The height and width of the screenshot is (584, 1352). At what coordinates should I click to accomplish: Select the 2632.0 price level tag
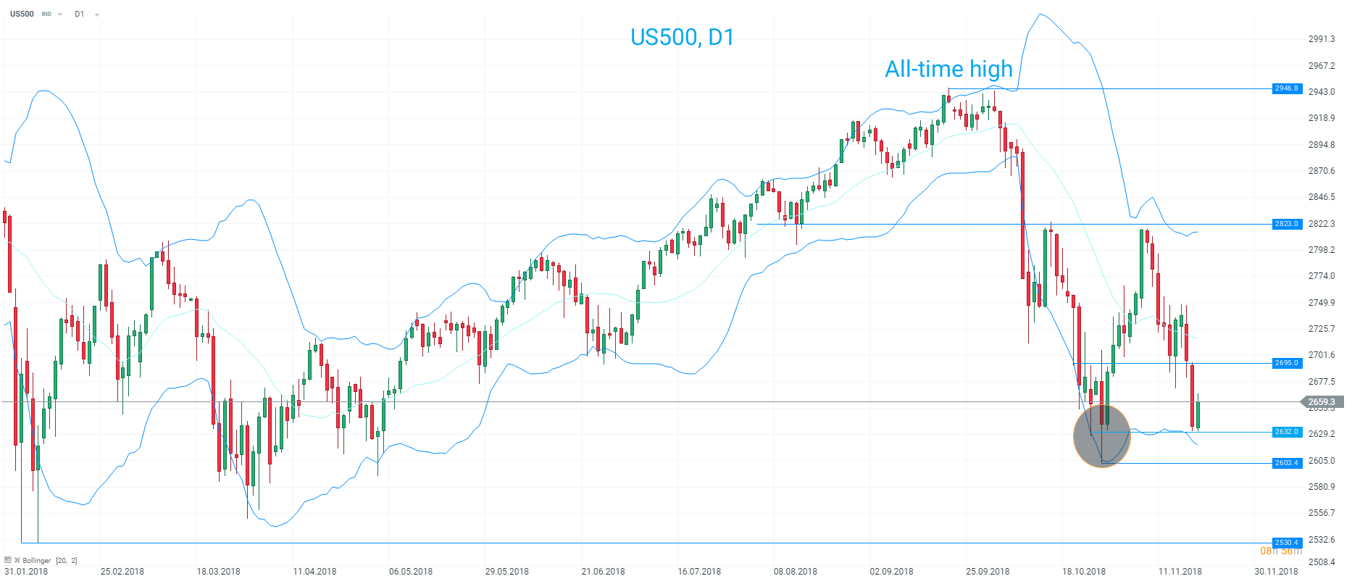(1287, 432)
